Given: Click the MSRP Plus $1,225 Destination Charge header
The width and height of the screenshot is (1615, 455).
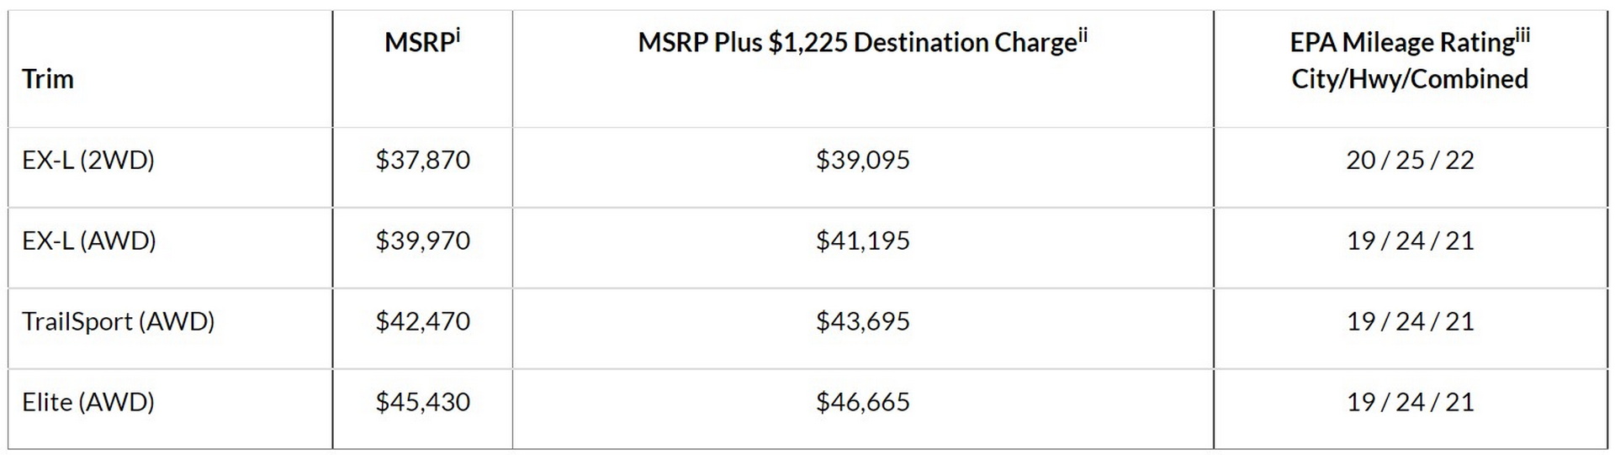Looking at the screenshot, I should (856, 43).
